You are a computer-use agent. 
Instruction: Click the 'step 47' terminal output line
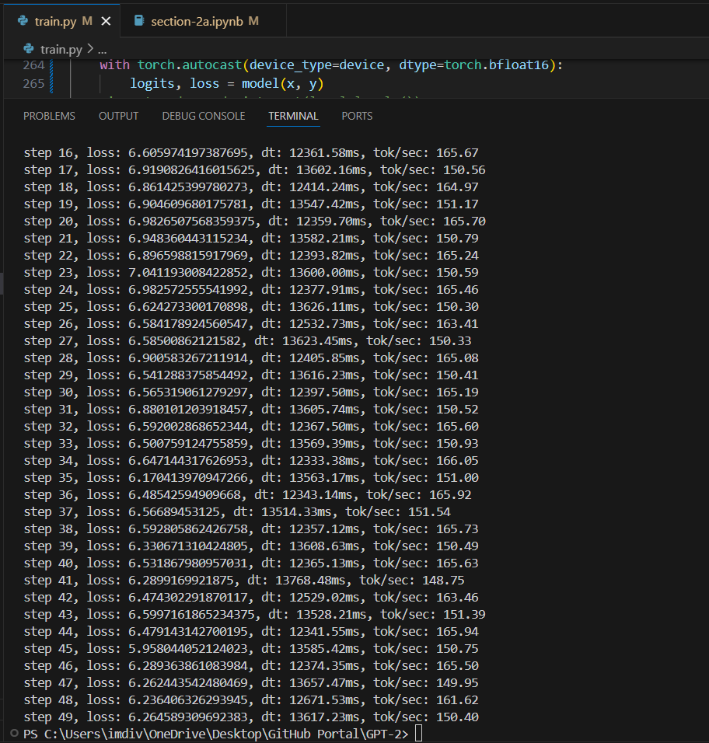(x=251, y=682)
